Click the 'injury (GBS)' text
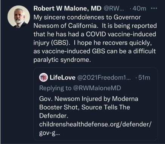165x144 pixels. [52, 43]
